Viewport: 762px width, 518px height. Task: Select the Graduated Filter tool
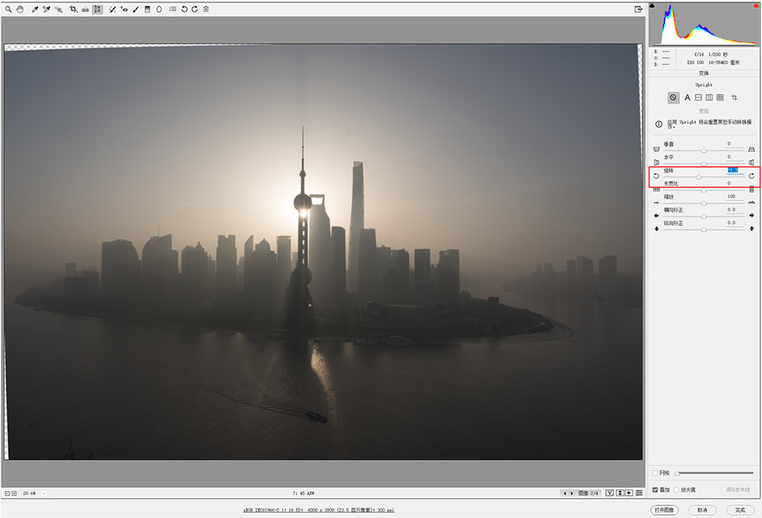click(x=147, y=10)
